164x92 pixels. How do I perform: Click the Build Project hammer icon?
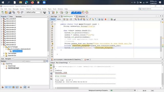49,12
